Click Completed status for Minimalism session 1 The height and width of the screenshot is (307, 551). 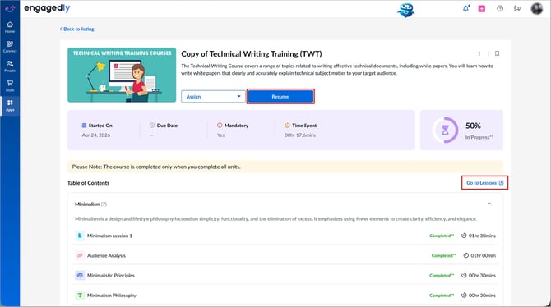tap(442, 236)
